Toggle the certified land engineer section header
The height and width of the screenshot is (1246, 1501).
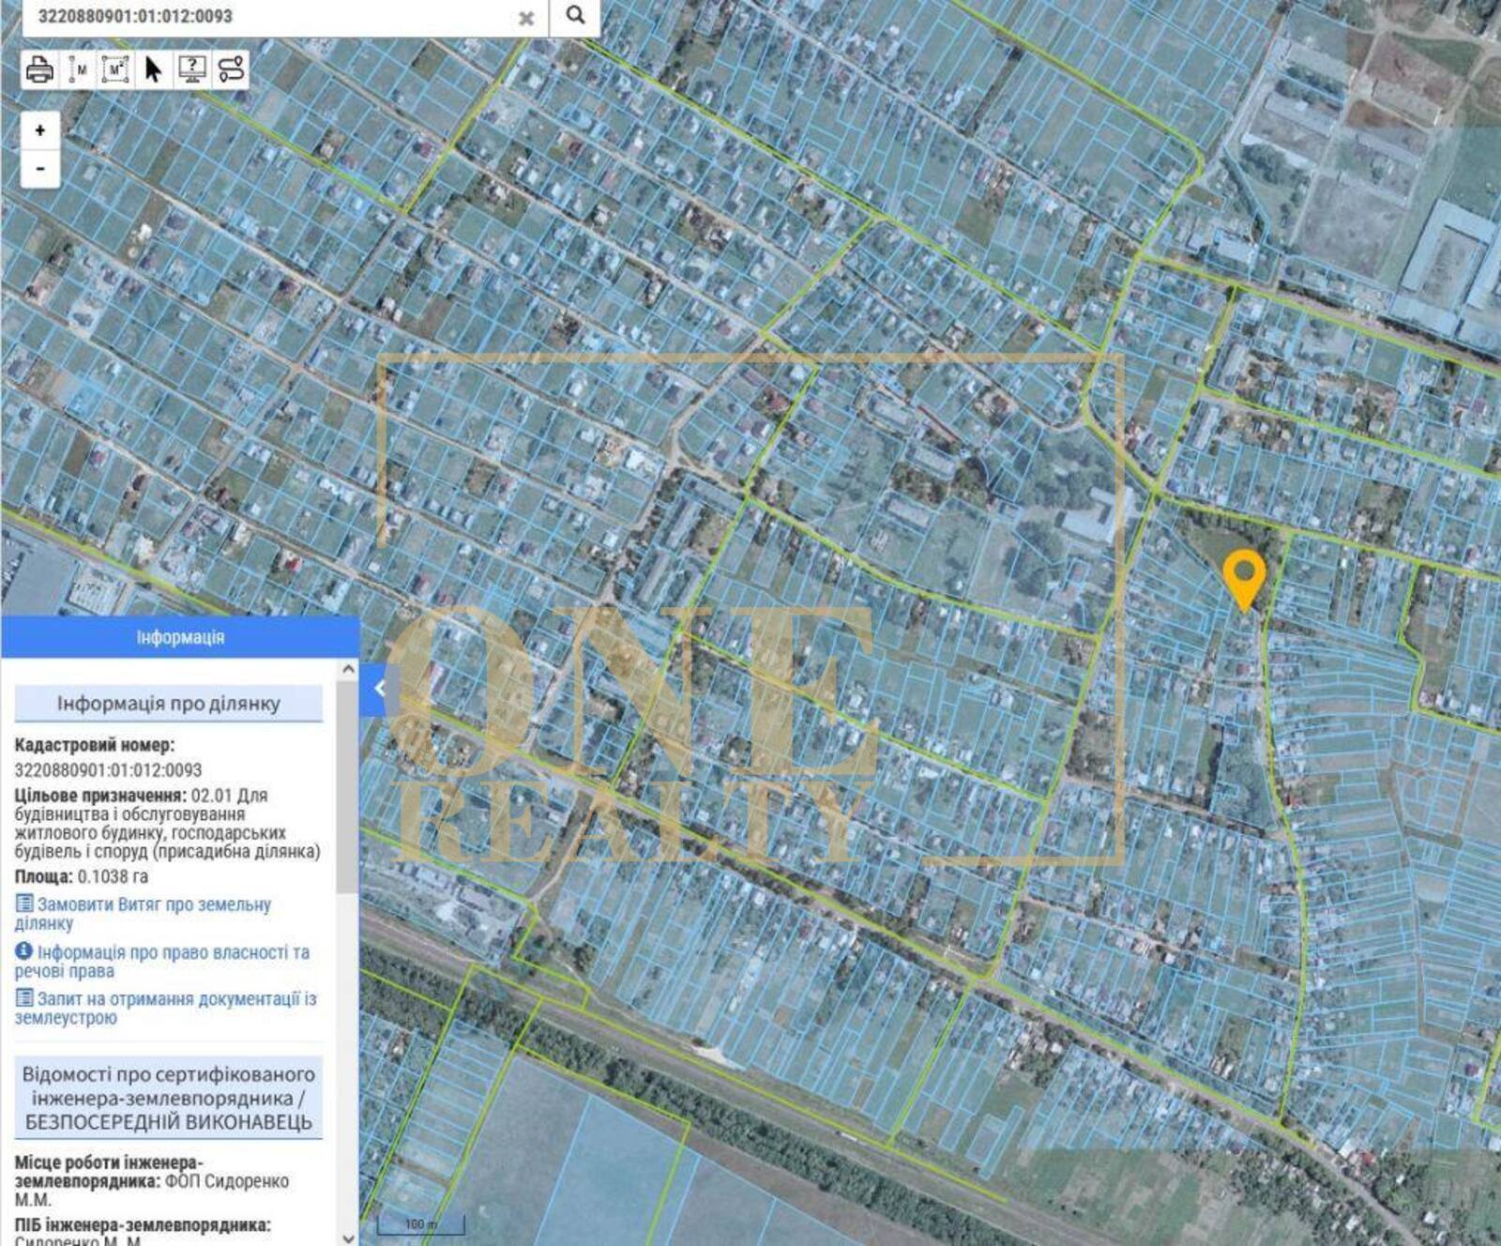169,1098
